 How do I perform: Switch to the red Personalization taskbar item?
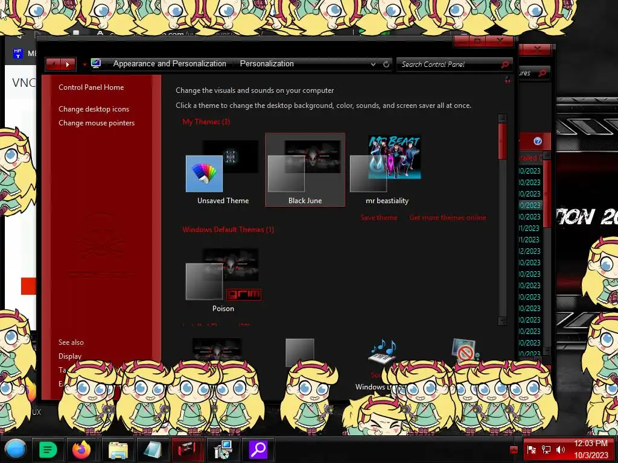pyautogui.click(x=187, y=449)
